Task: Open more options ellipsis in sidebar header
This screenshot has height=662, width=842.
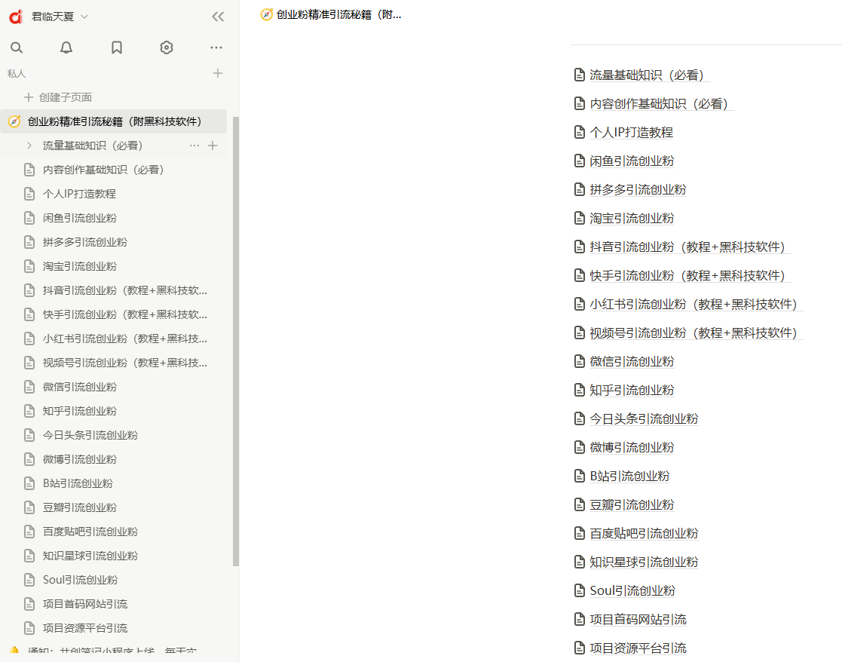Action: point(216,48)
